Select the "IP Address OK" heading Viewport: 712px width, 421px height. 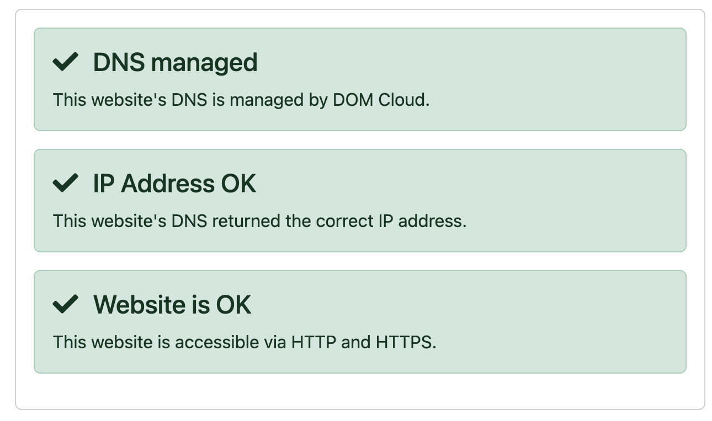tap(174, 183)
